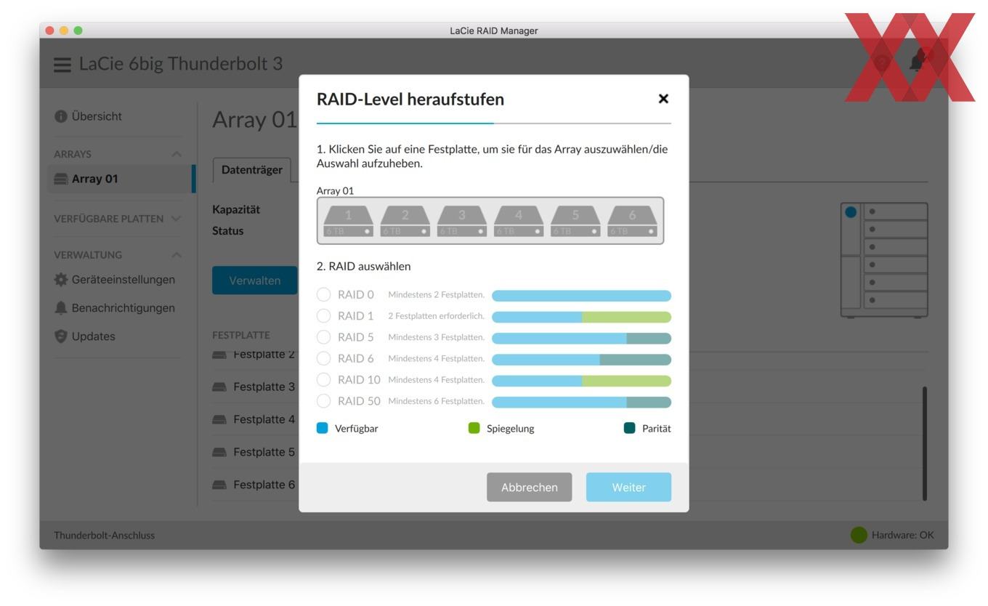Click the RAID 1 capacity bar

click(581, 317)
